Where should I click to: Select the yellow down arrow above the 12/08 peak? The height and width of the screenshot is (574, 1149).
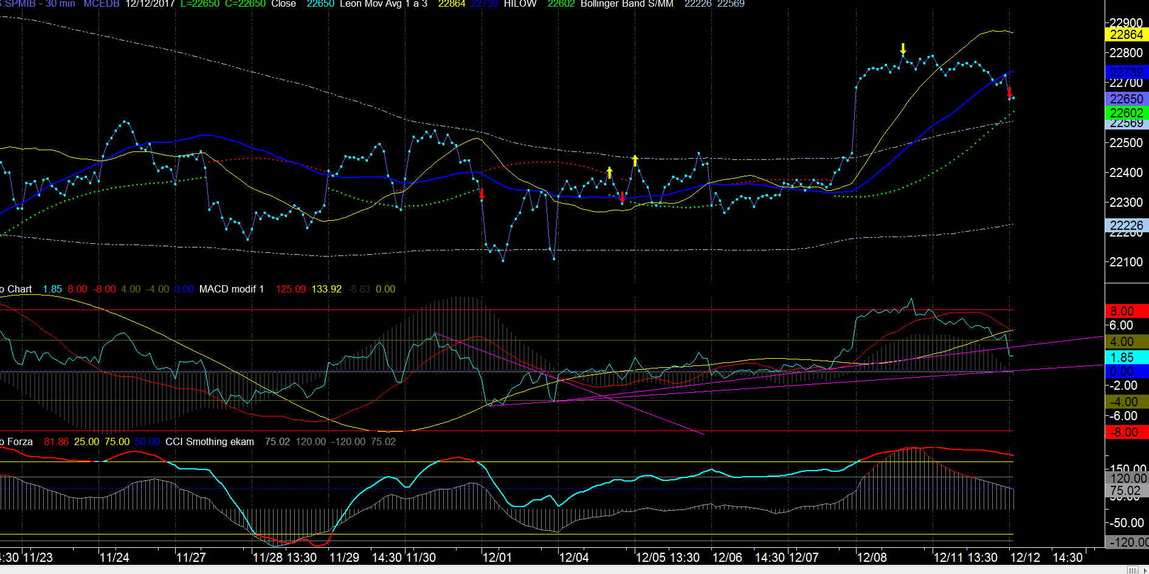903,49
